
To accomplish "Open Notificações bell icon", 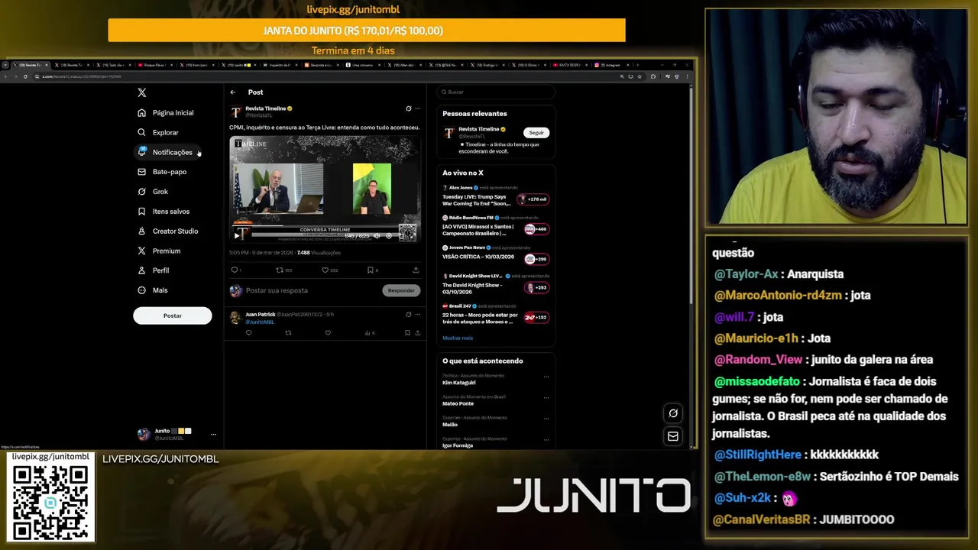I will click(x=141, y=152).
